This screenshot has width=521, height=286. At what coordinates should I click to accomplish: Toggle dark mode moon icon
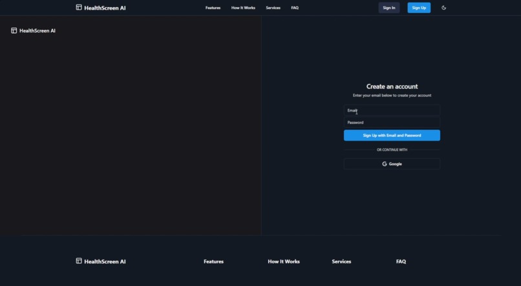click(x=443, y=8)
